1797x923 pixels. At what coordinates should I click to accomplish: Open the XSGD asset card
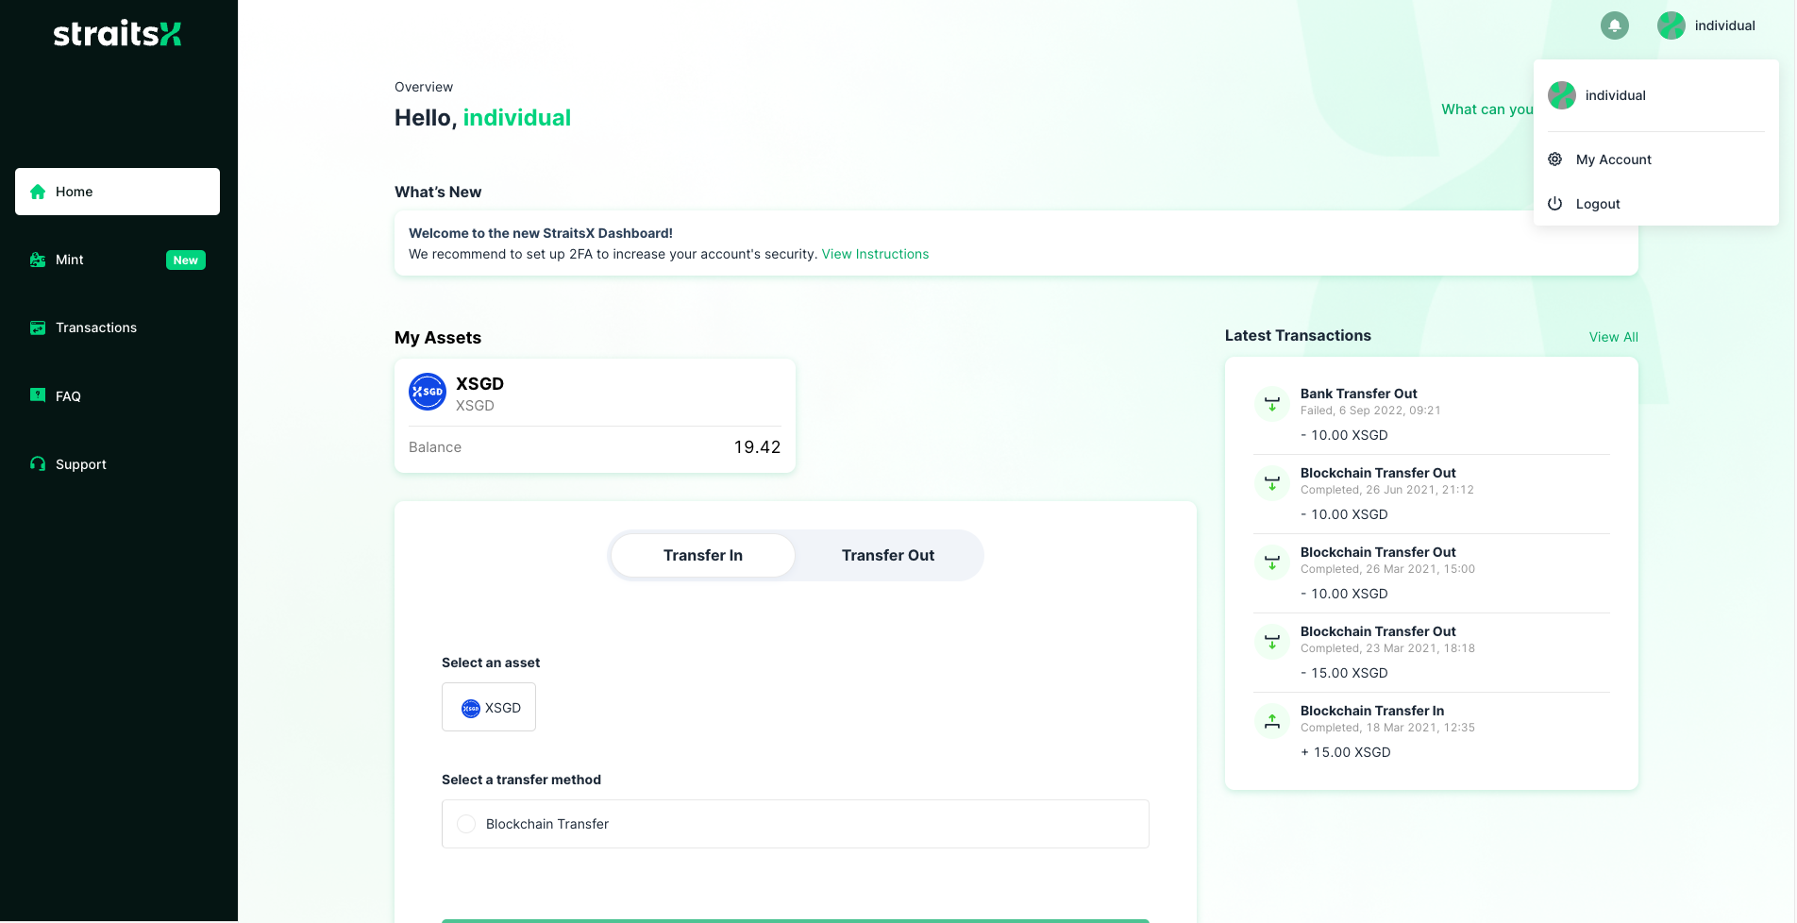[595, 415]
